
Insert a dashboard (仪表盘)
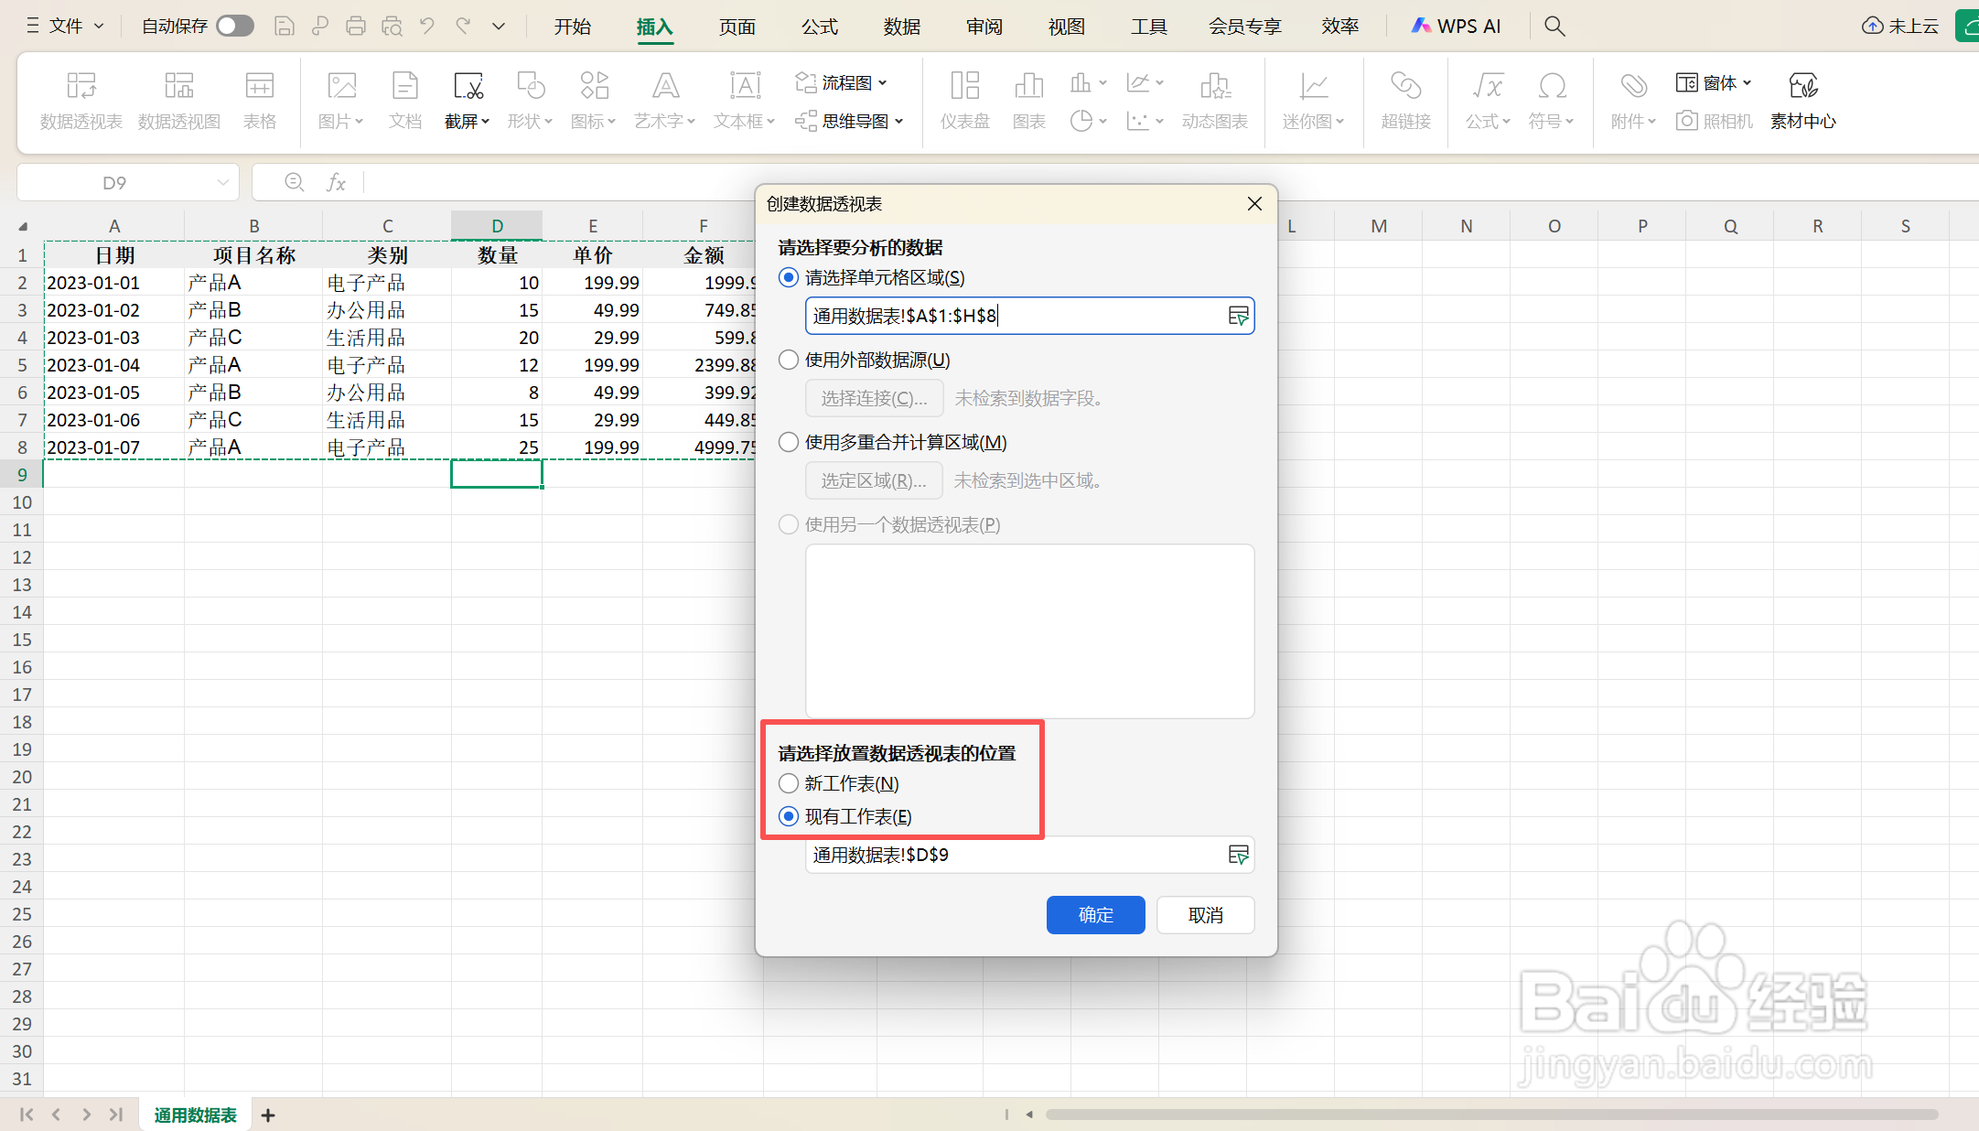click(x=964, y=99)
